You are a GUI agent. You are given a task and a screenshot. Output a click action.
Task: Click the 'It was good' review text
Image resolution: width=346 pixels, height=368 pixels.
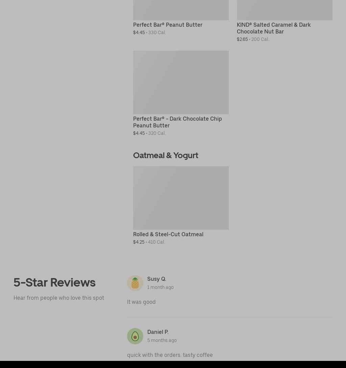[141, 302]
